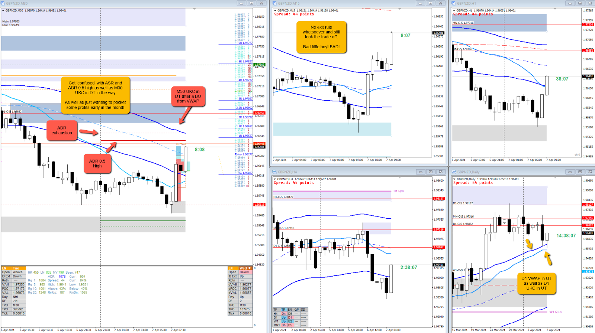Click the 'W1 QLo' label in Daily chart

(555, 312)
